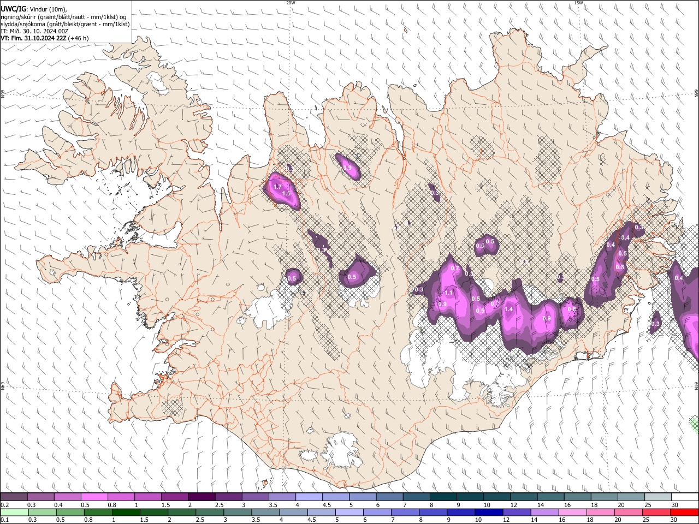Click the 7 blue swatch in lower legend row
The height and width of the screenshot is (524, 699).
(404, 512)
